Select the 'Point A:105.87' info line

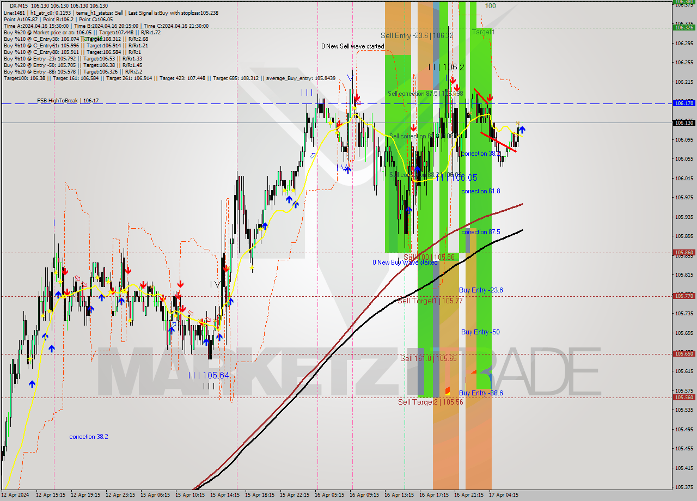pyautogui.click(x=58, y=19)
